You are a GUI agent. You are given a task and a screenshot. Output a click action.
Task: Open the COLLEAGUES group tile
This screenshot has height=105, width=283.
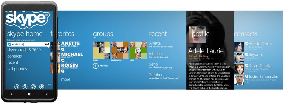[x=120, y=50]
